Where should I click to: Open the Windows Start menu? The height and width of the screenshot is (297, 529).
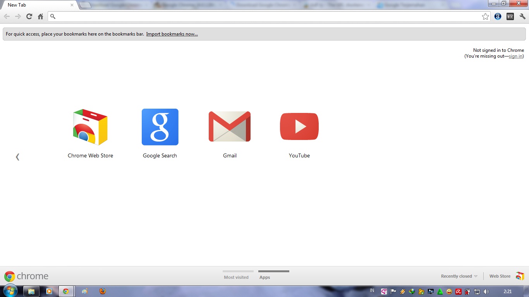click(x=10, y=291)
